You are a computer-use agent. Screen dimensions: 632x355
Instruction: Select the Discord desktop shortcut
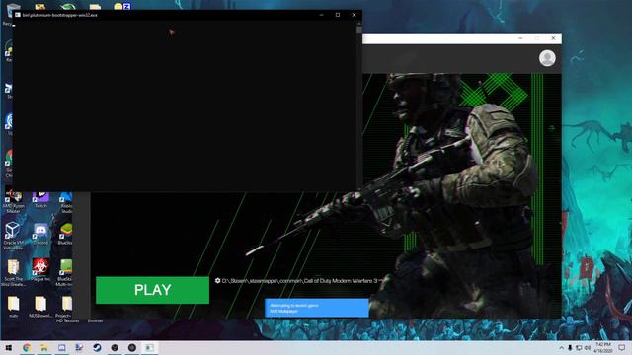(40, 234)
